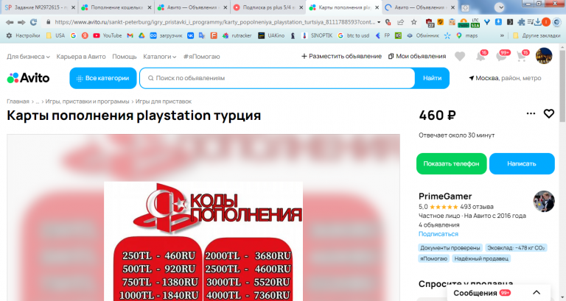Open the YouTube bookmark

(x=107, y=35)
